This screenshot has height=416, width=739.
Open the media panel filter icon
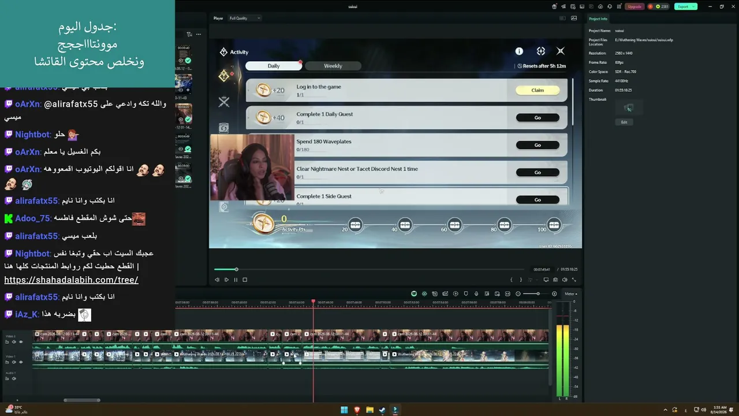(x=189, y=34)
